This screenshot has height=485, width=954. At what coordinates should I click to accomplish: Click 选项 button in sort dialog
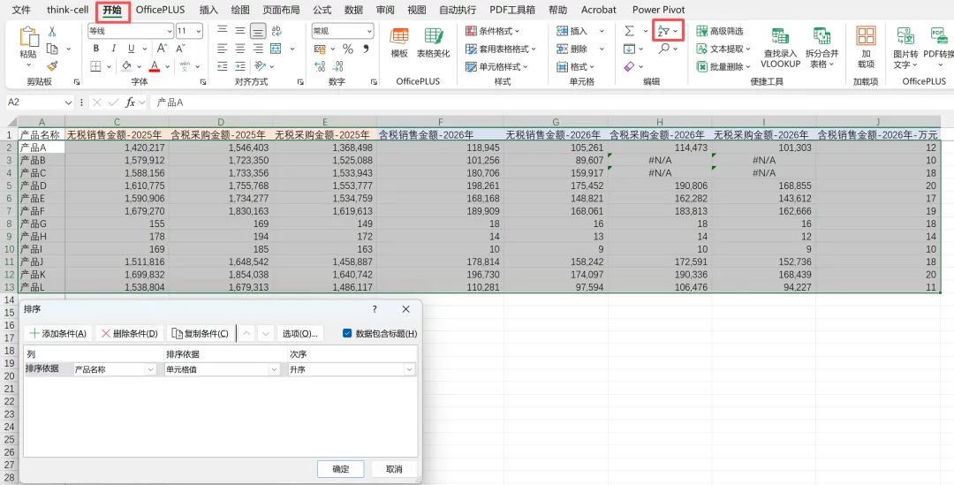tap(300, 333)
